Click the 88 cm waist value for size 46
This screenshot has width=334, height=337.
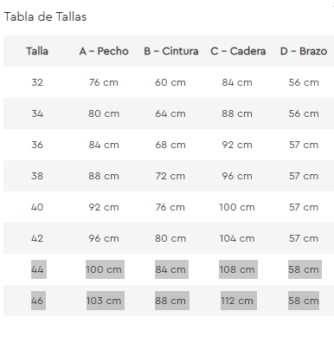pos(172,301)
